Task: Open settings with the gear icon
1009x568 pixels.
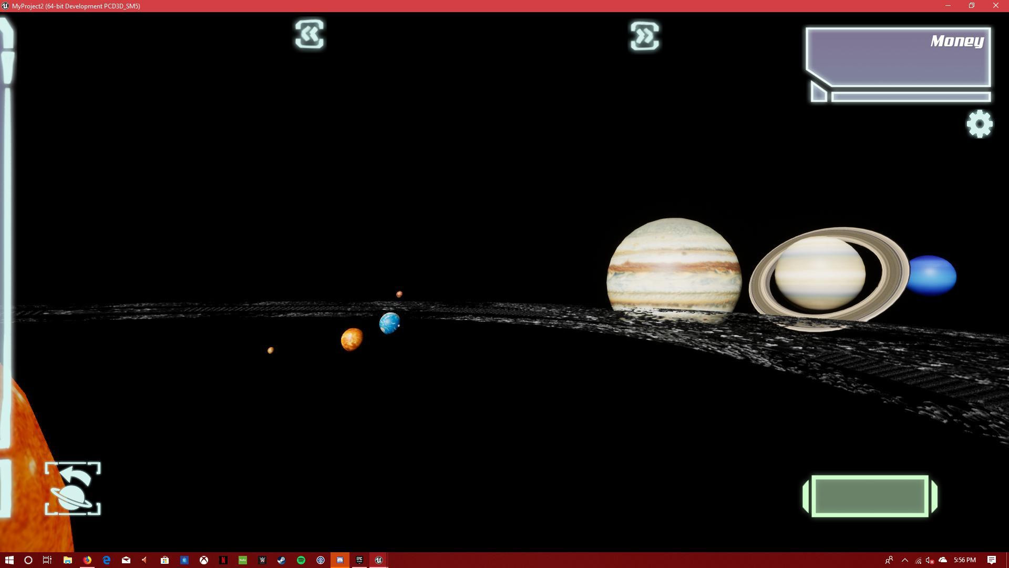Action: coord(980,124)
